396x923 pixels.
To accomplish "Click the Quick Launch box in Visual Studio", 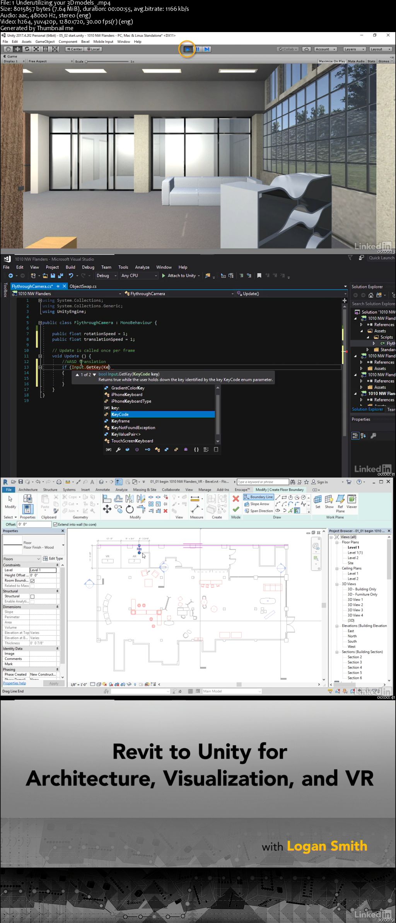I will coord(381,258).
